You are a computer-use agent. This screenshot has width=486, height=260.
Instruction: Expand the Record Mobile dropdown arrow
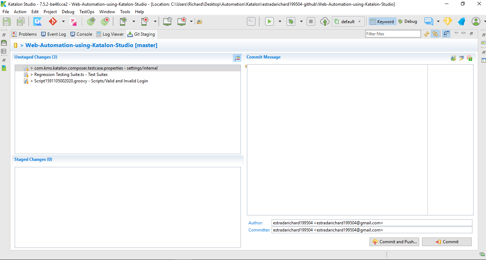[x=155, y=21]
